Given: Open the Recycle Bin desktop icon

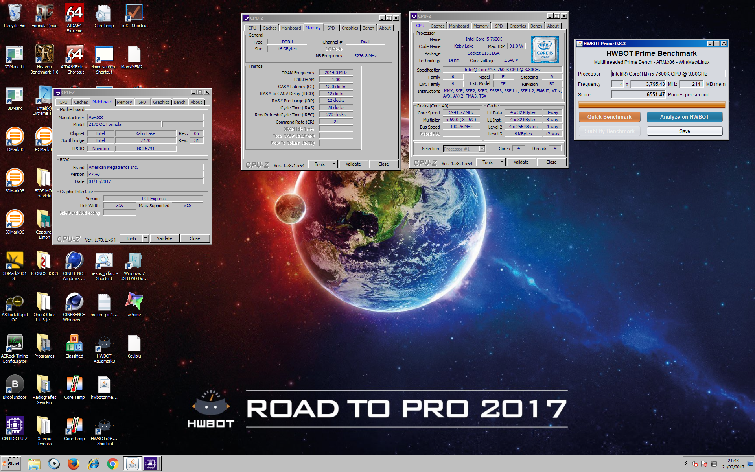Looking at the screenshot, I should (15, 16).
